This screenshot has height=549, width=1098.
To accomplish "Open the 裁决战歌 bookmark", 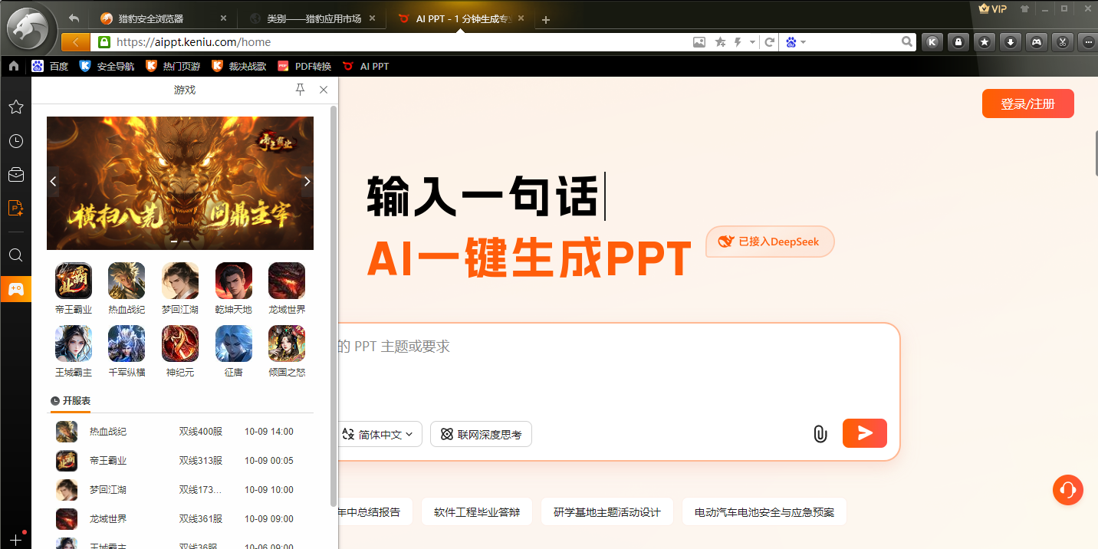I will [238, 67].
